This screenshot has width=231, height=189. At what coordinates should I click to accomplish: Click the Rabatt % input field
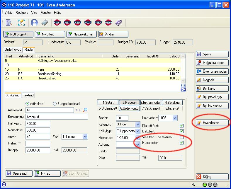[x=38, y=144]
